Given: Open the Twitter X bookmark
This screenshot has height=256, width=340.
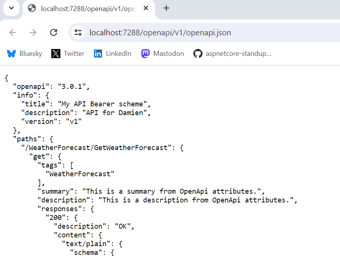Looking at the screenshot, I should [x=68, y=54].
